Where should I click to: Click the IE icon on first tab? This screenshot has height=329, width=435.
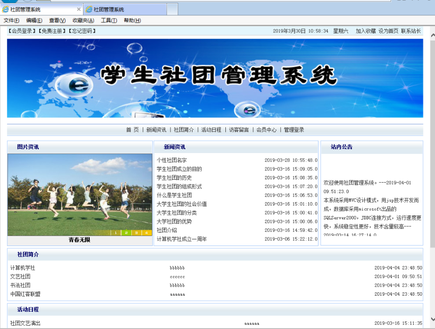tap(5, 10)
